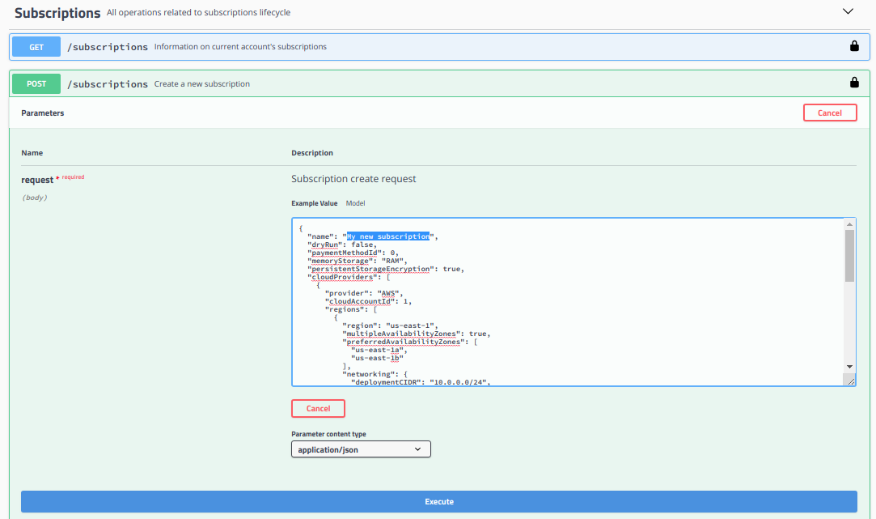Run the request with the Execute button
876x519 pixels.
click(x=438, y=501)
